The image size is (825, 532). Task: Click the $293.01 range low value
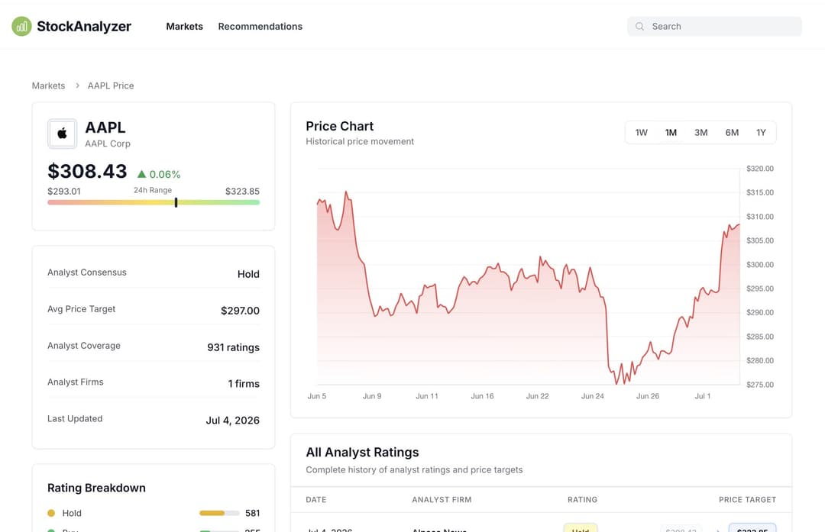[x=63, y=192]
